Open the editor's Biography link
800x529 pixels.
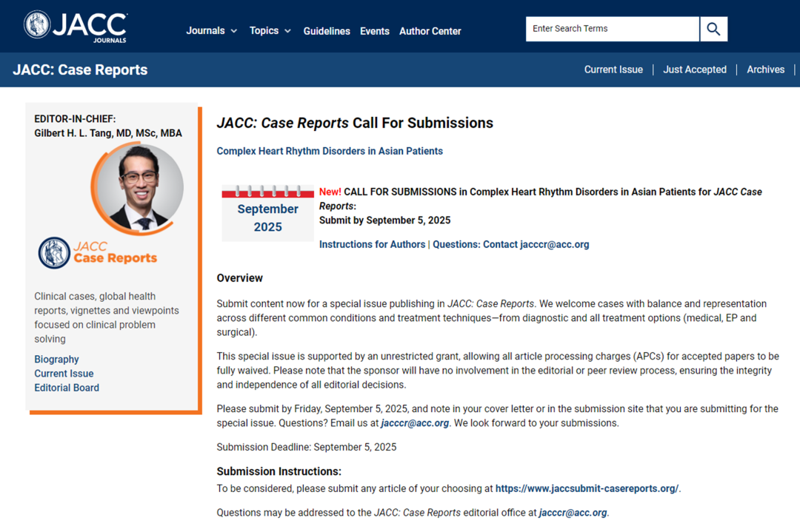click(x=56, y=360)
